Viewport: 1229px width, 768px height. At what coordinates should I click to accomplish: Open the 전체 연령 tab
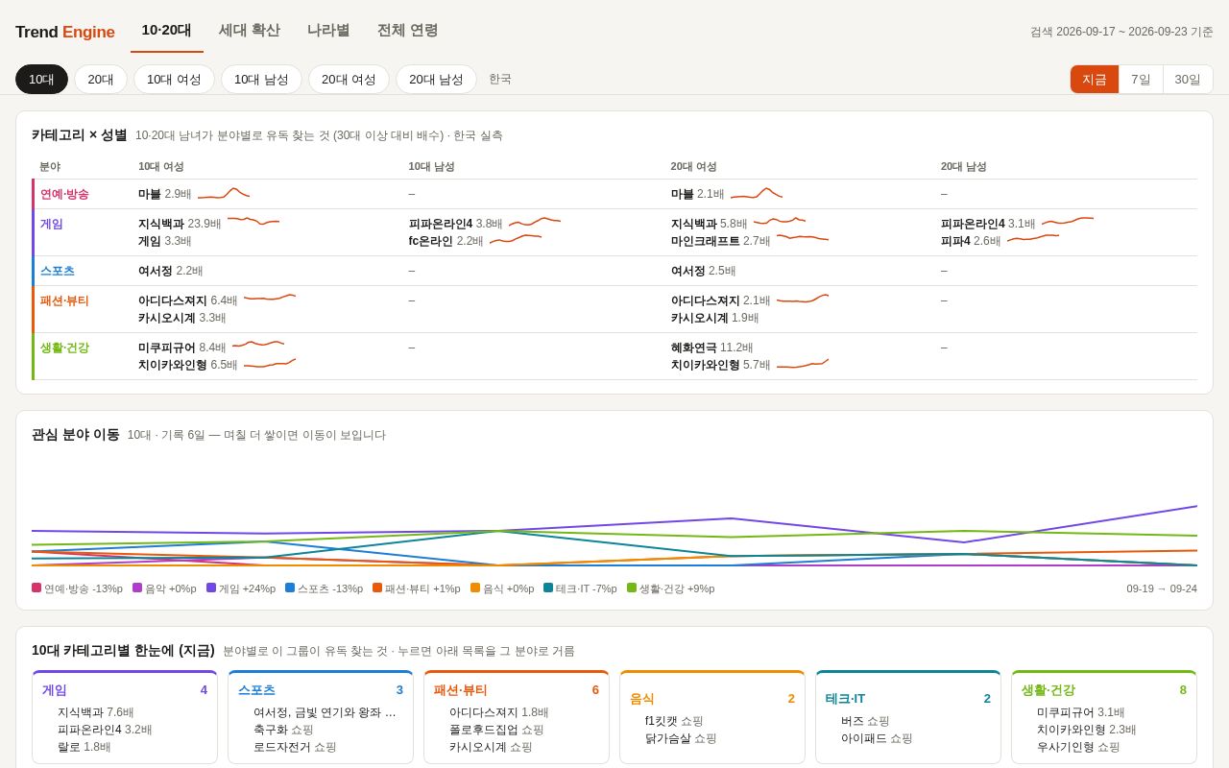coord(407,31)
